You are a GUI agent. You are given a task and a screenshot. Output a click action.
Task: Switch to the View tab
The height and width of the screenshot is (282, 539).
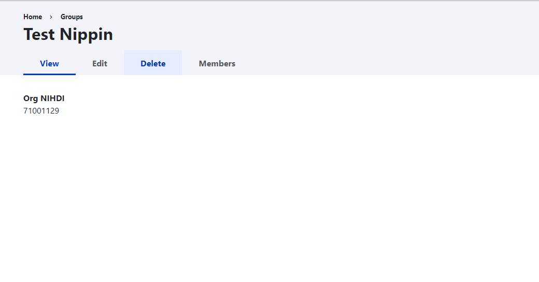click(49, 63)
